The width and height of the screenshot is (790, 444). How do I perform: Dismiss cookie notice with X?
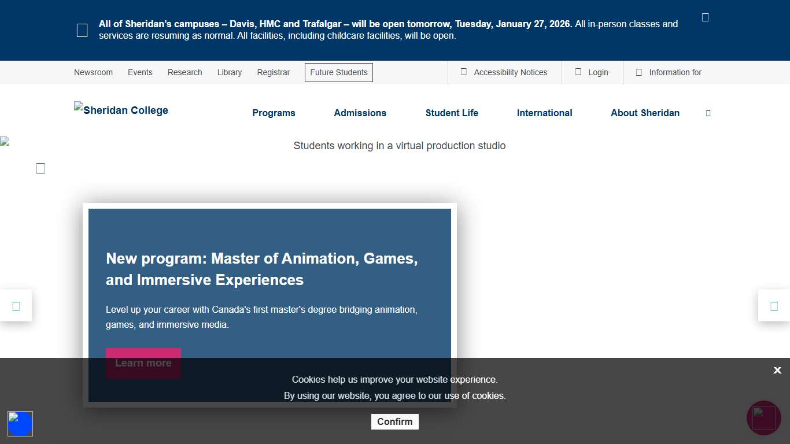click(x=777, y=370)
